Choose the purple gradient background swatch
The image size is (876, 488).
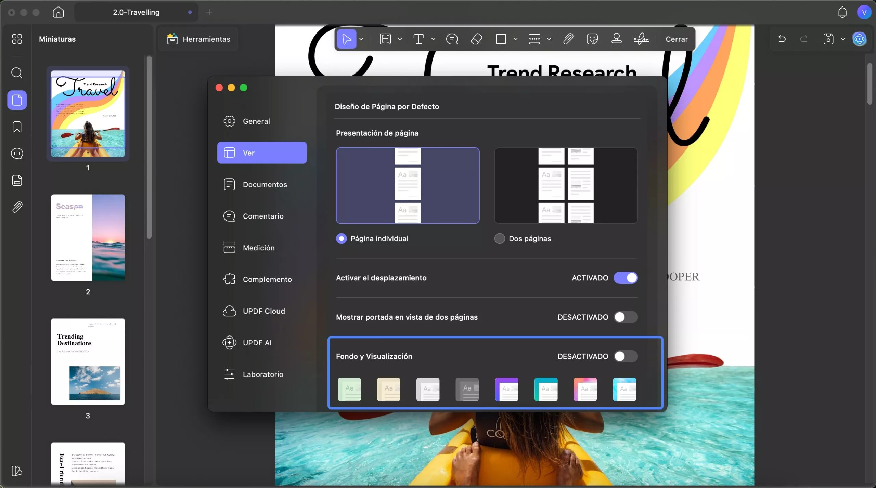pyautogui.click(x=506, y=389)
